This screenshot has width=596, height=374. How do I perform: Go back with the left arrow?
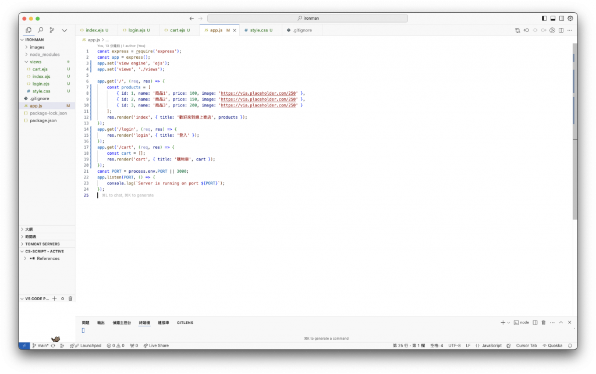pyautogui.click(x=191, y=18)
